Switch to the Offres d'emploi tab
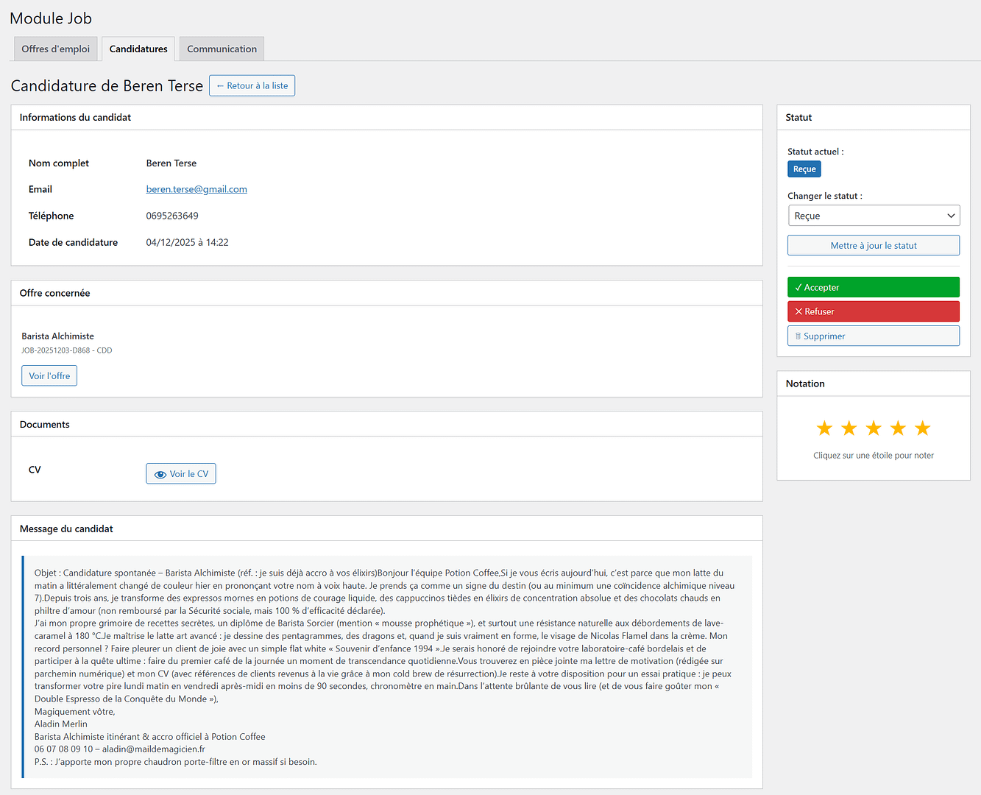981x795 pixels. 55,49
